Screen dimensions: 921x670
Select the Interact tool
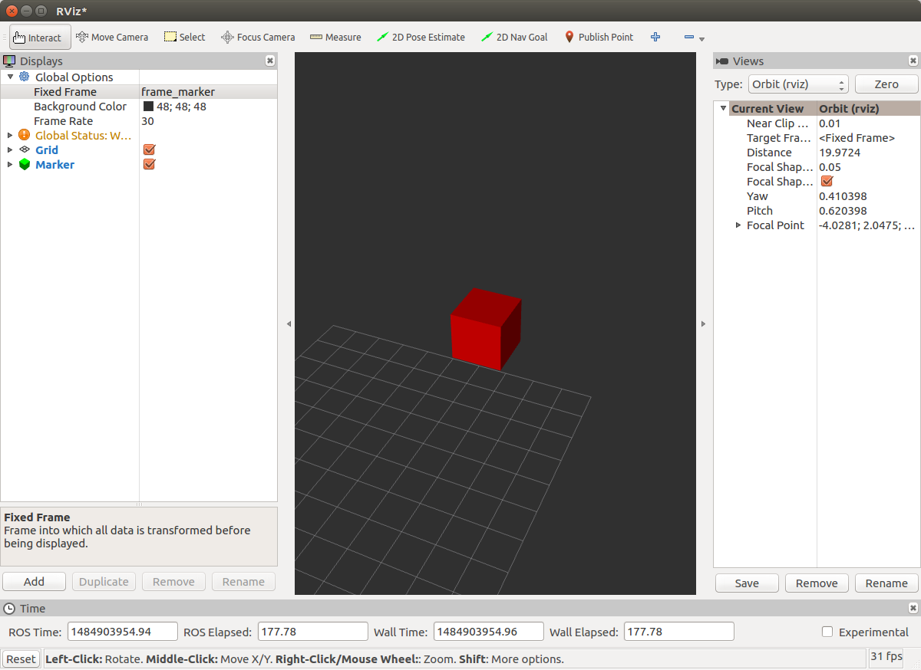[x=40, y=37]
